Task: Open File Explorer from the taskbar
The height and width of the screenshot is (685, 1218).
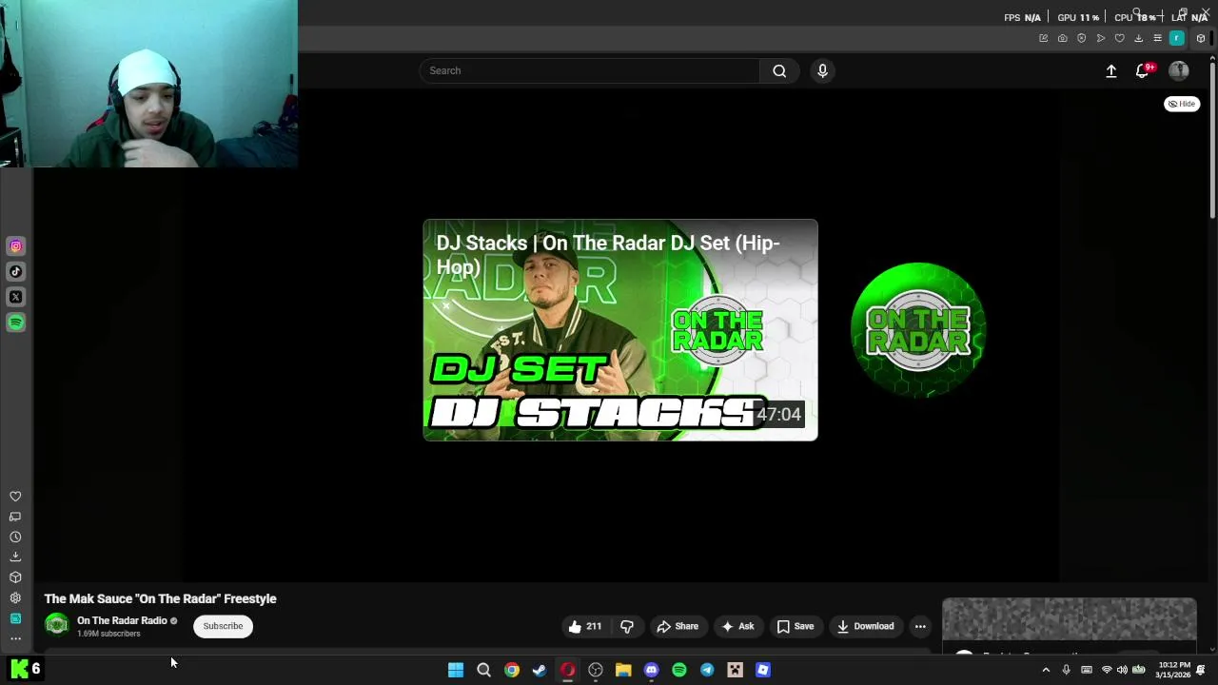Action: [x=623, y=670]
